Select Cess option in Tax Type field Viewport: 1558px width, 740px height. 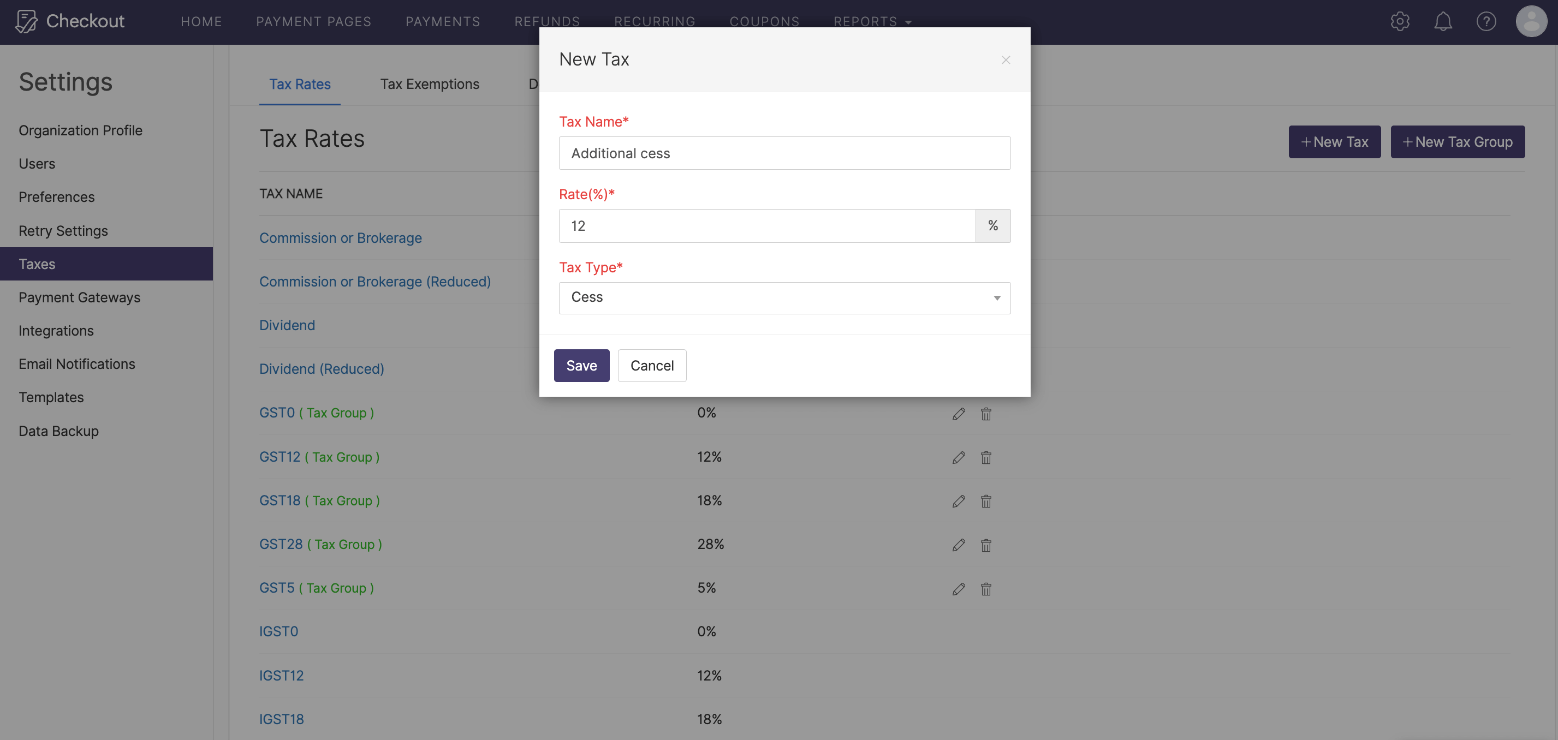[x=785, y=297]
